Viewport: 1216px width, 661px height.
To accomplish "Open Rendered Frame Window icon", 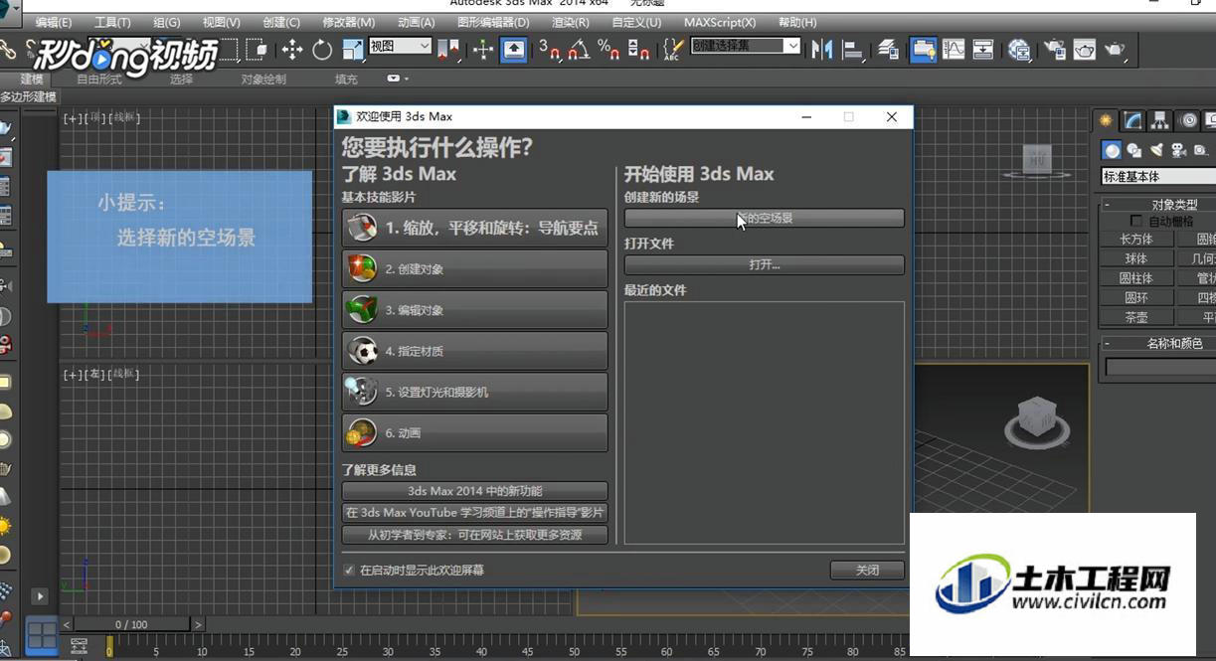I will [x=1085, y=49].
